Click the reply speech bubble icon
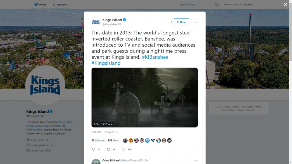Image resolution: width=292 pixels, height=164 pixels. pos(93,149)
